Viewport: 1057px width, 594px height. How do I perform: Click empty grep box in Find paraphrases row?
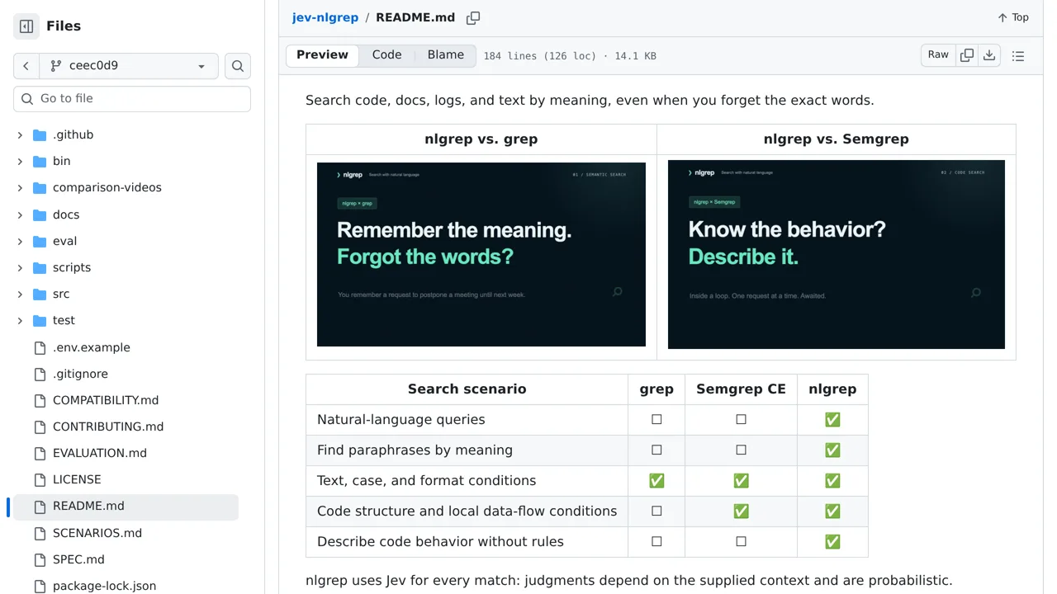[x=656, y=450]
